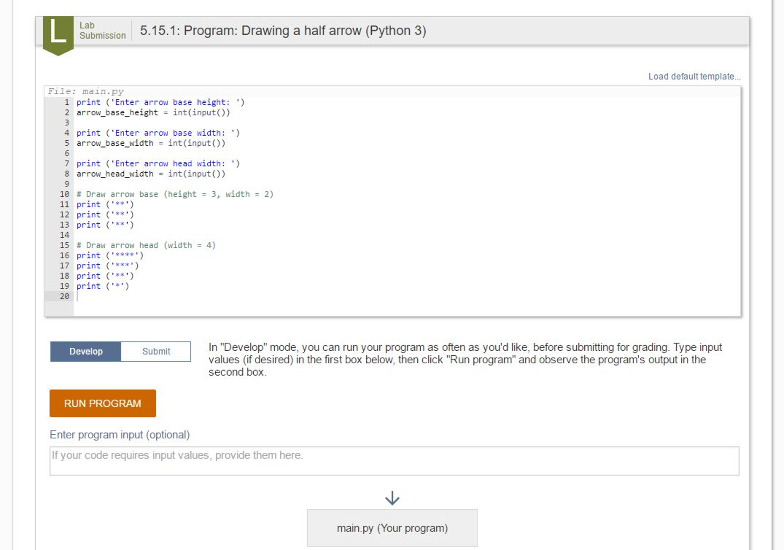Click the line 'arrow_head_width = int(input())'
Image resolution: width=784 pixels, height=550 pixels.
tap(151, 174)
